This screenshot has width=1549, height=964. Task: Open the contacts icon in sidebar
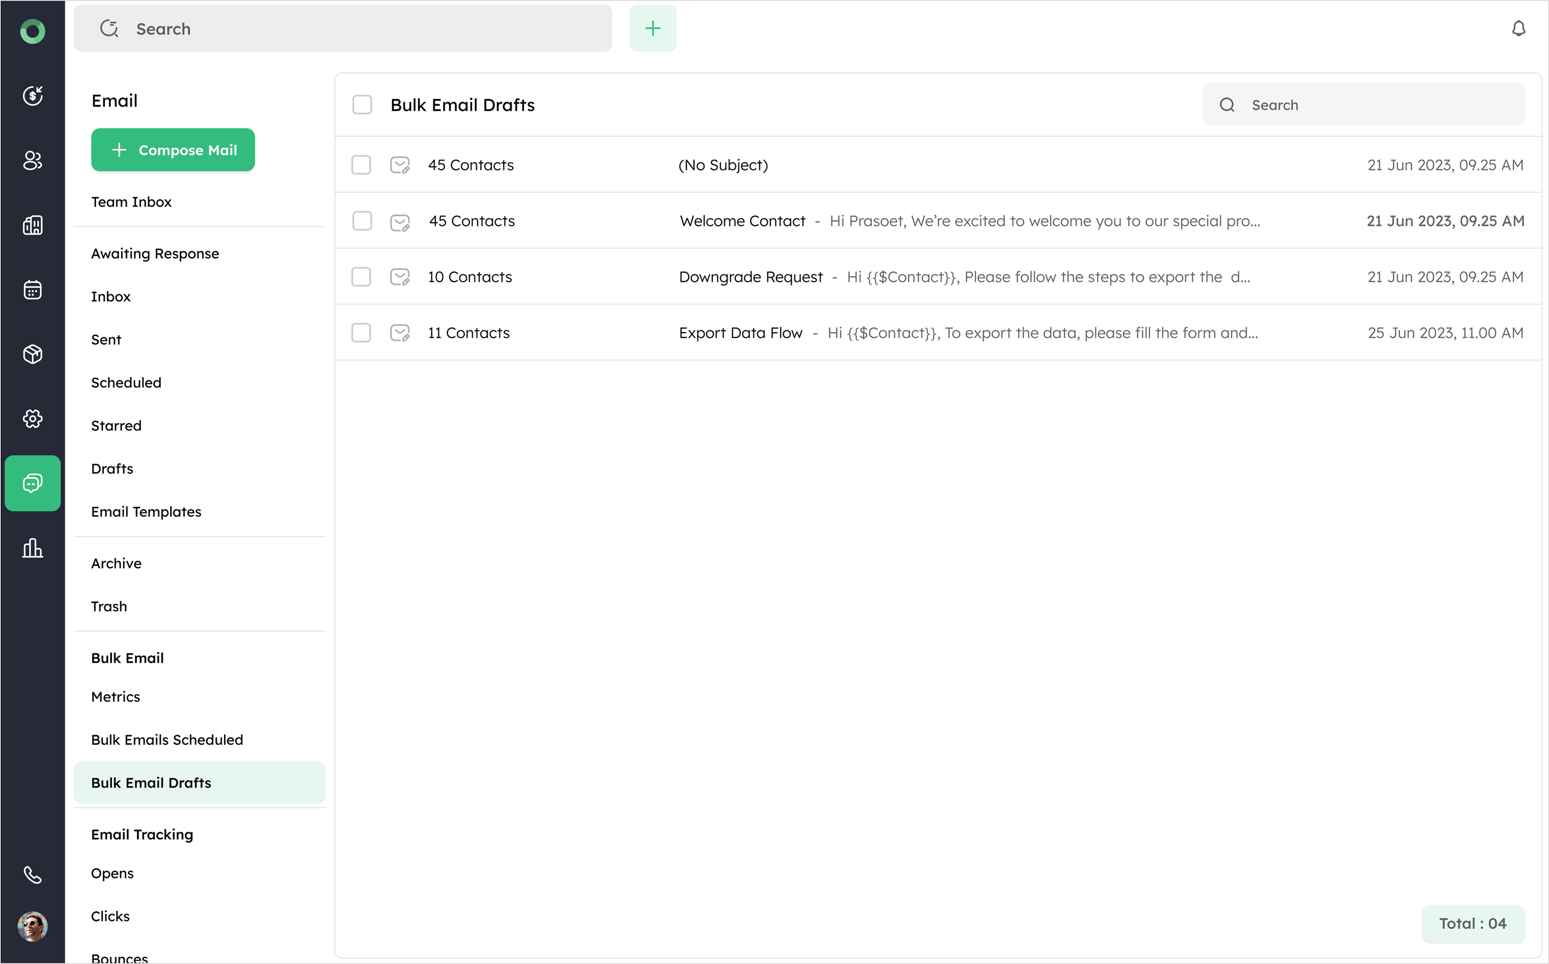click(32, 161)
